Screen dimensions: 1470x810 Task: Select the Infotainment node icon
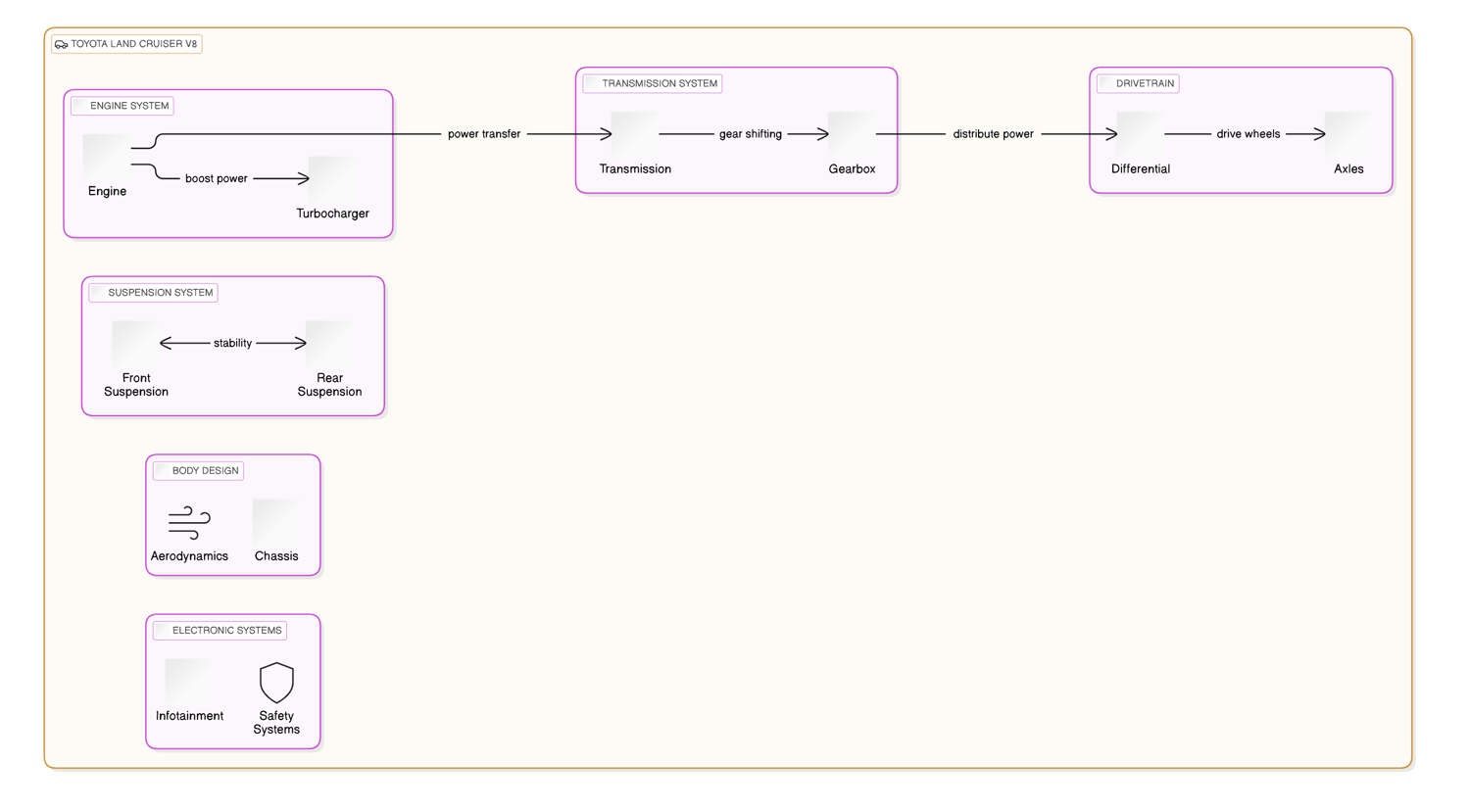189,682
